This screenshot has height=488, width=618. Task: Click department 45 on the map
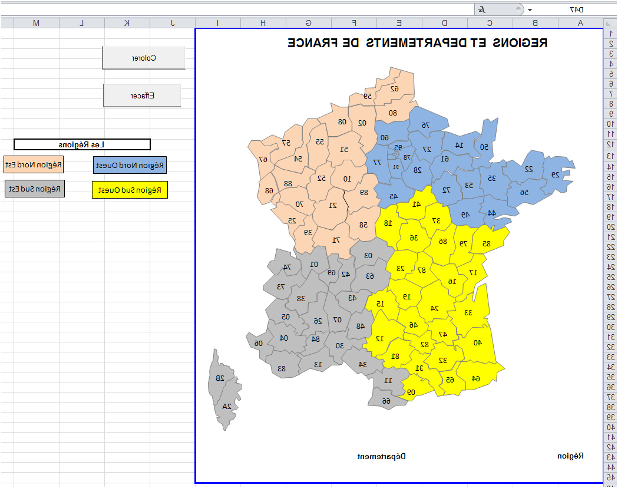393,196
